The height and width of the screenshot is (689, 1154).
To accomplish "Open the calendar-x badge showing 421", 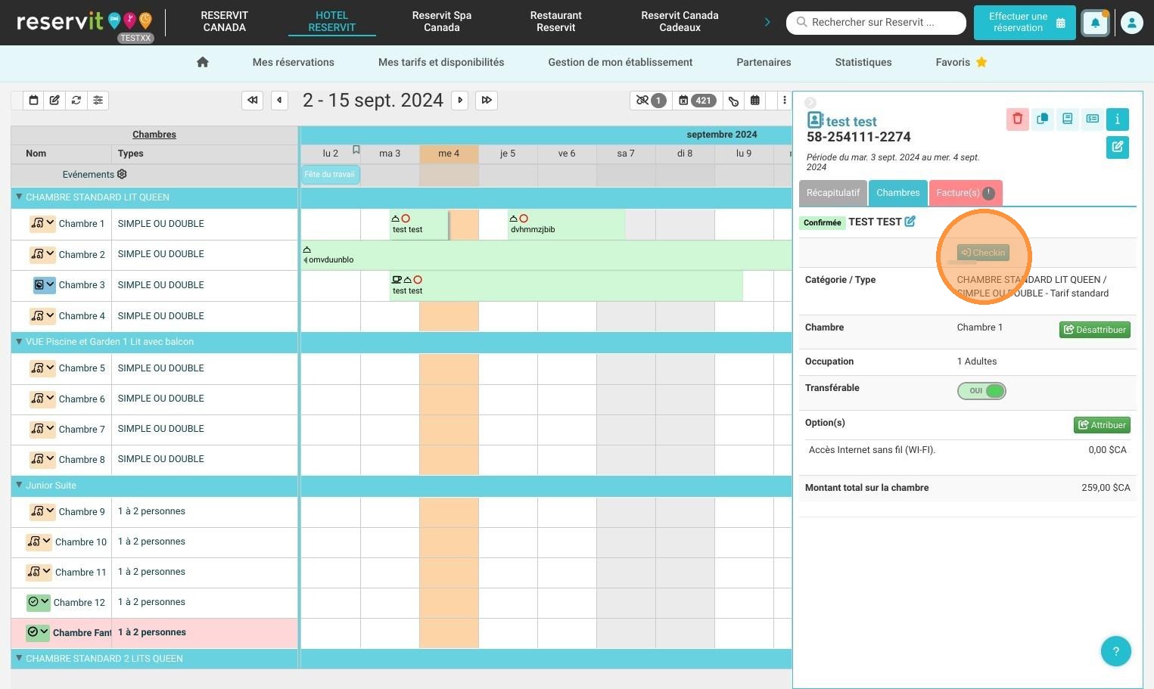I will point(696,100).
